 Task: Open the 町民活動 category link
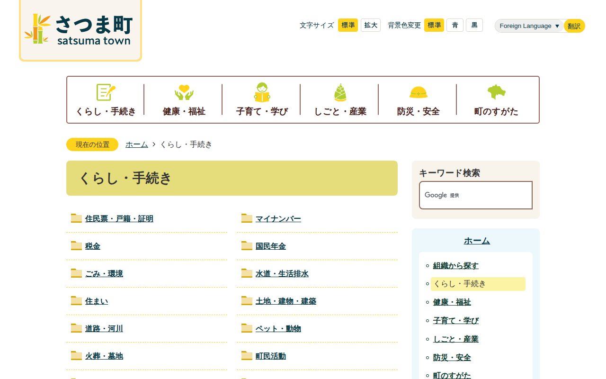271,356
